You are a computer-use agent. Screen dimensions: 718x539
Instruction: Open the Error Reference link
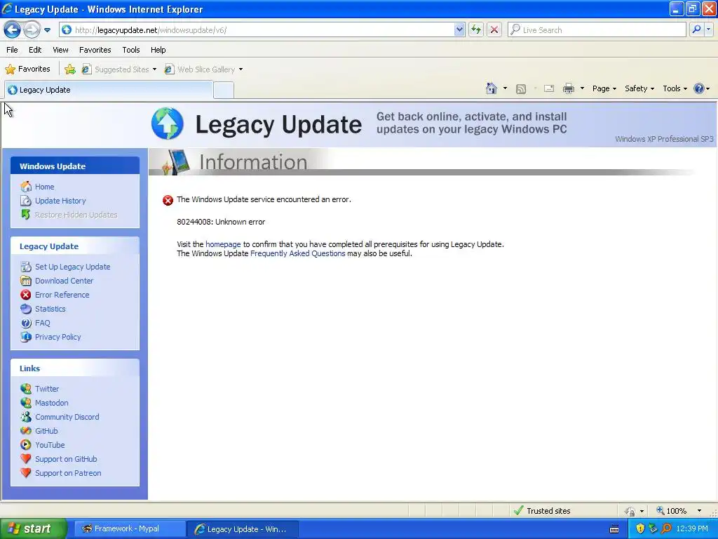pyautogui.click(x=62, y=295)
